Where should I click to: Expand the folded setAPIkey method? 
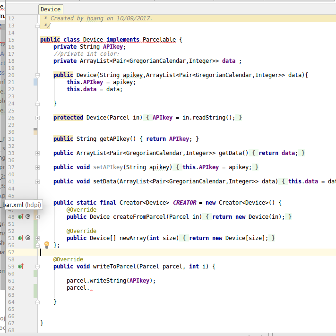pos(37,167)
